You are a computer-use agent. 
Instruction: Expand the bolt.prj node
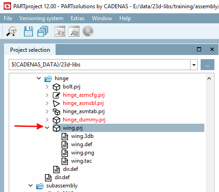[47, 87]
